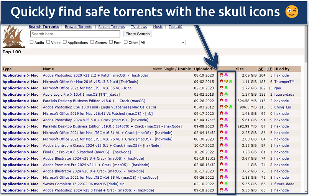Viewport: 309px width, 196px height.
Task: Open the Adobe Illustrator 2024 v28.3 title
Action: (x=94, y=158)
